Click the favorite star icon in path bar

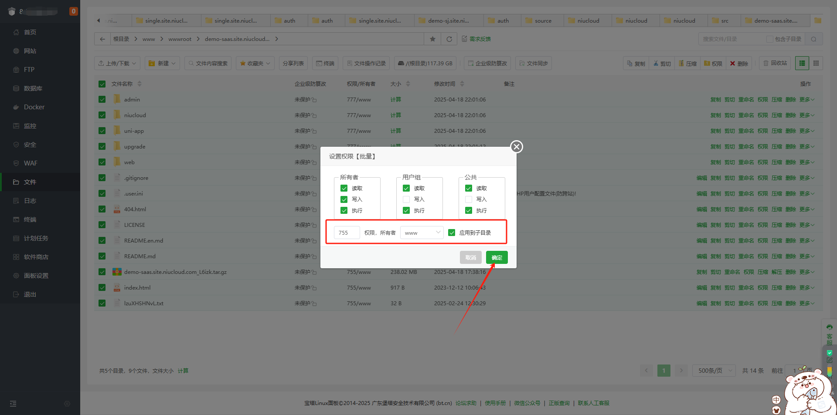[x=432, y=39]
